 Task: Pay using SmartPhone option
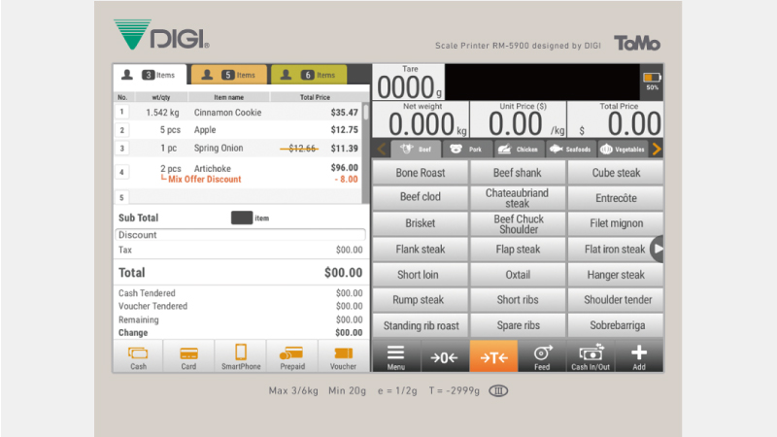point(240,356)
